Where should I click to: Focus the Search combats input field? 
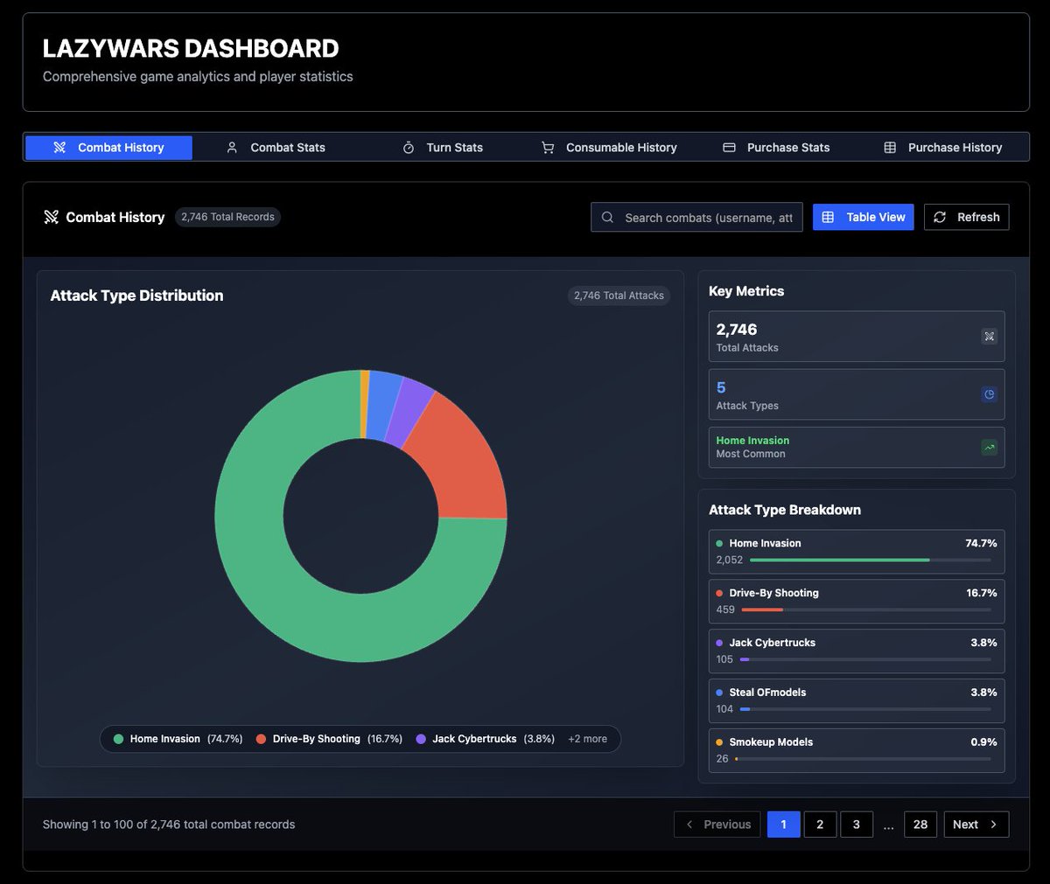point(696,218)
